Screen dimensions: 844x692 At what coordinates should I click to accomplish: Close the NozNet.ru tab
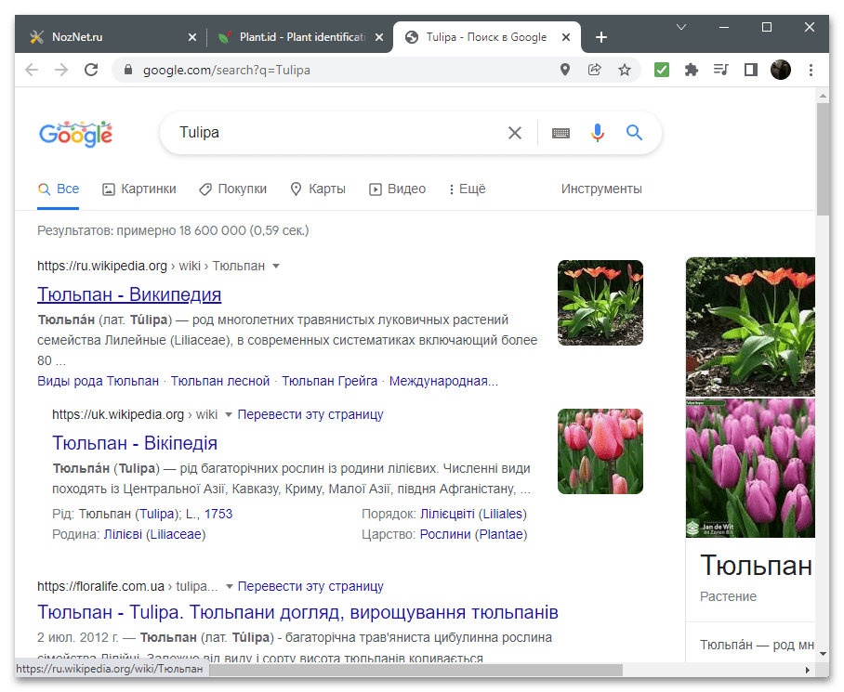192,37
